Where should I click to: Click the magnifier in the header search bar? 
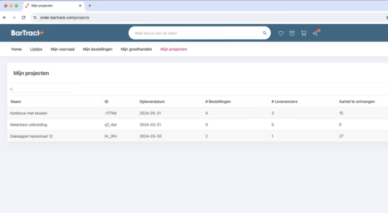265,33
